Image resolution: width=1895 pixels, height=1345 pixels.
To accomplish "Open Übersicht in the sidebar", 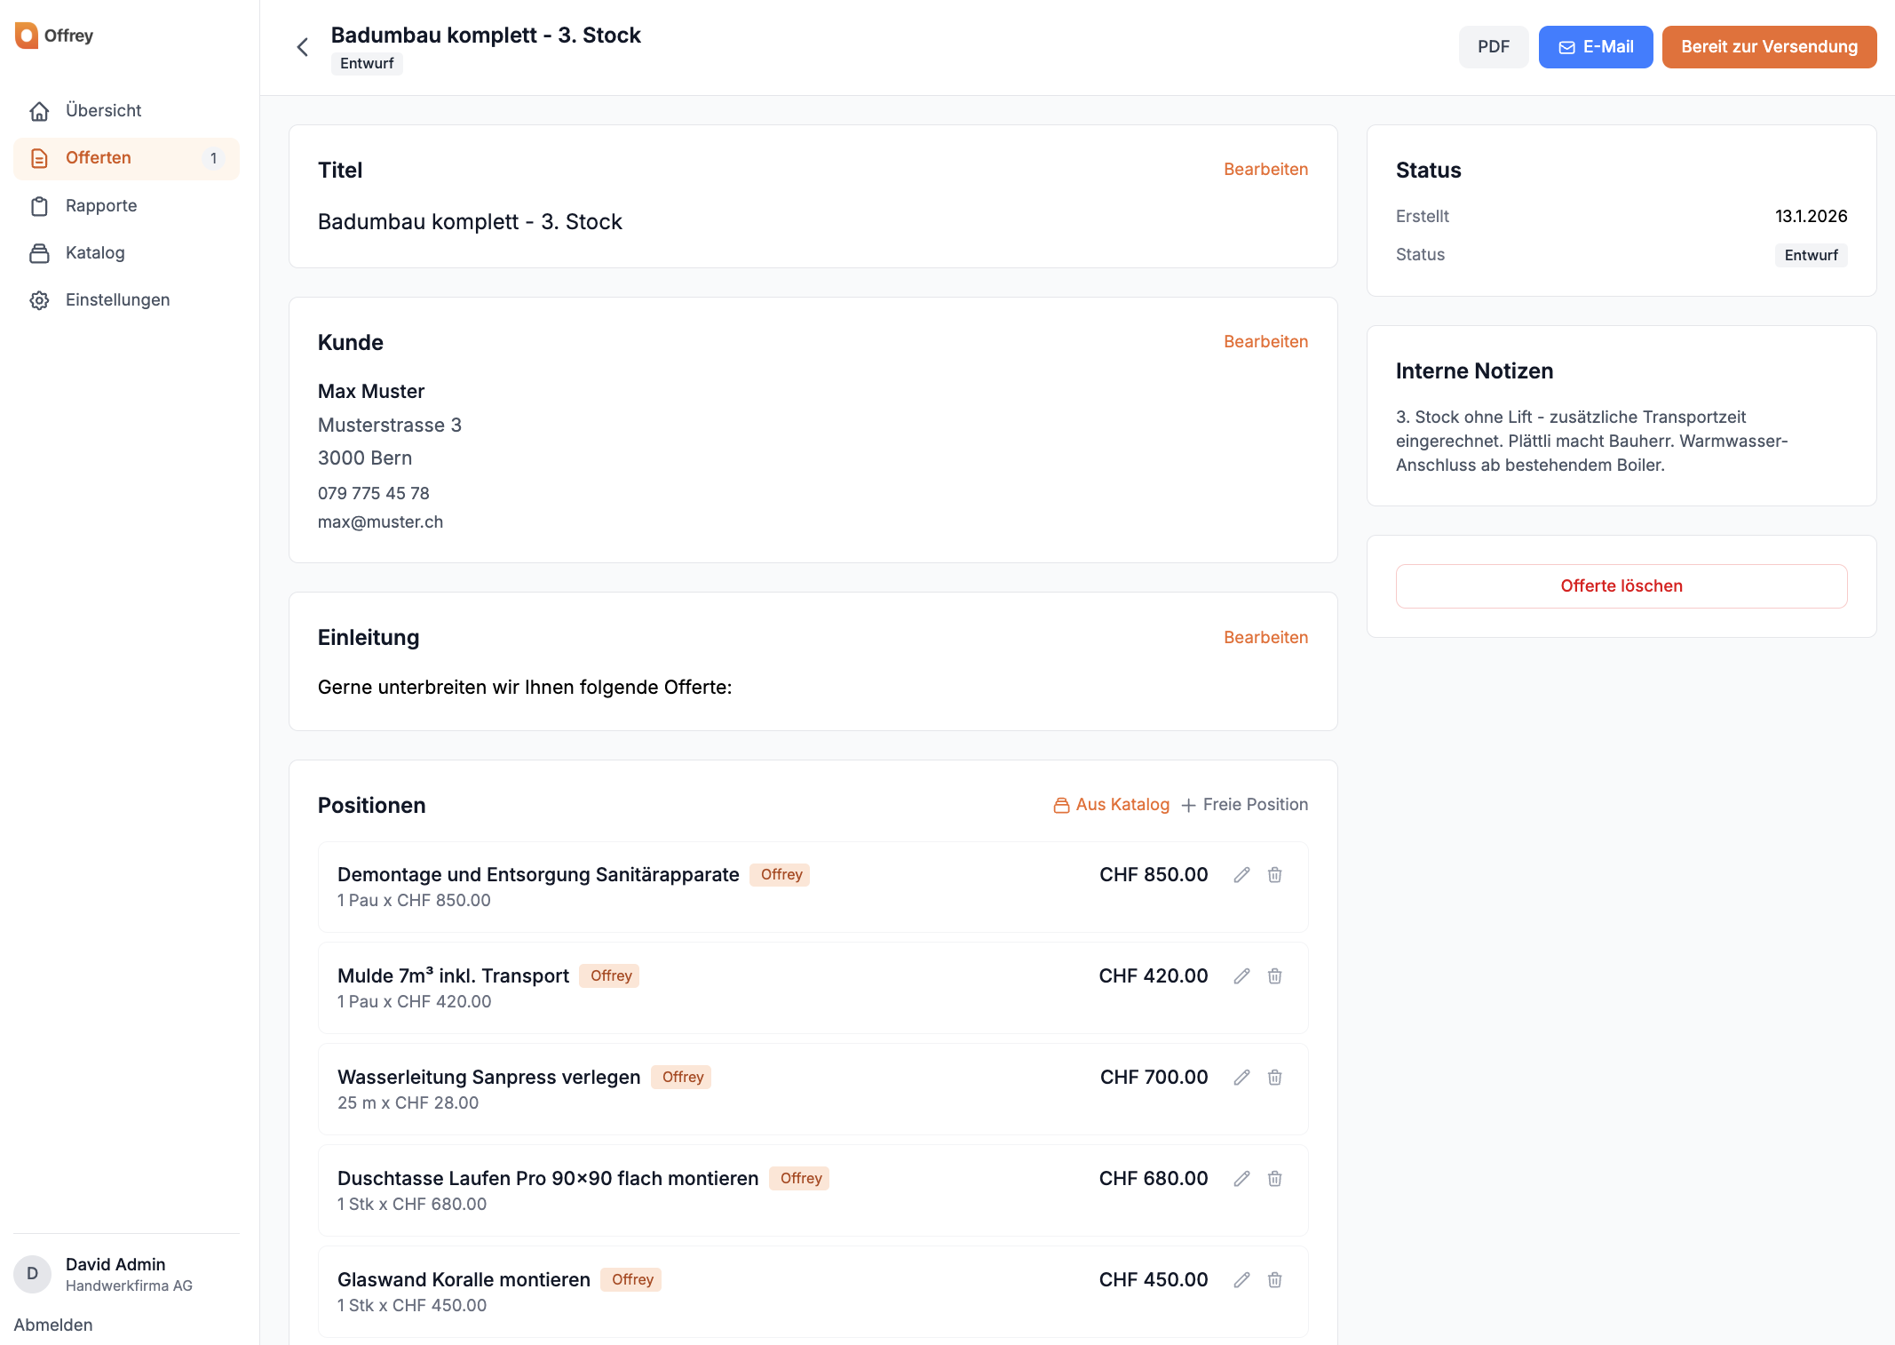I will (x=103, y=111).
